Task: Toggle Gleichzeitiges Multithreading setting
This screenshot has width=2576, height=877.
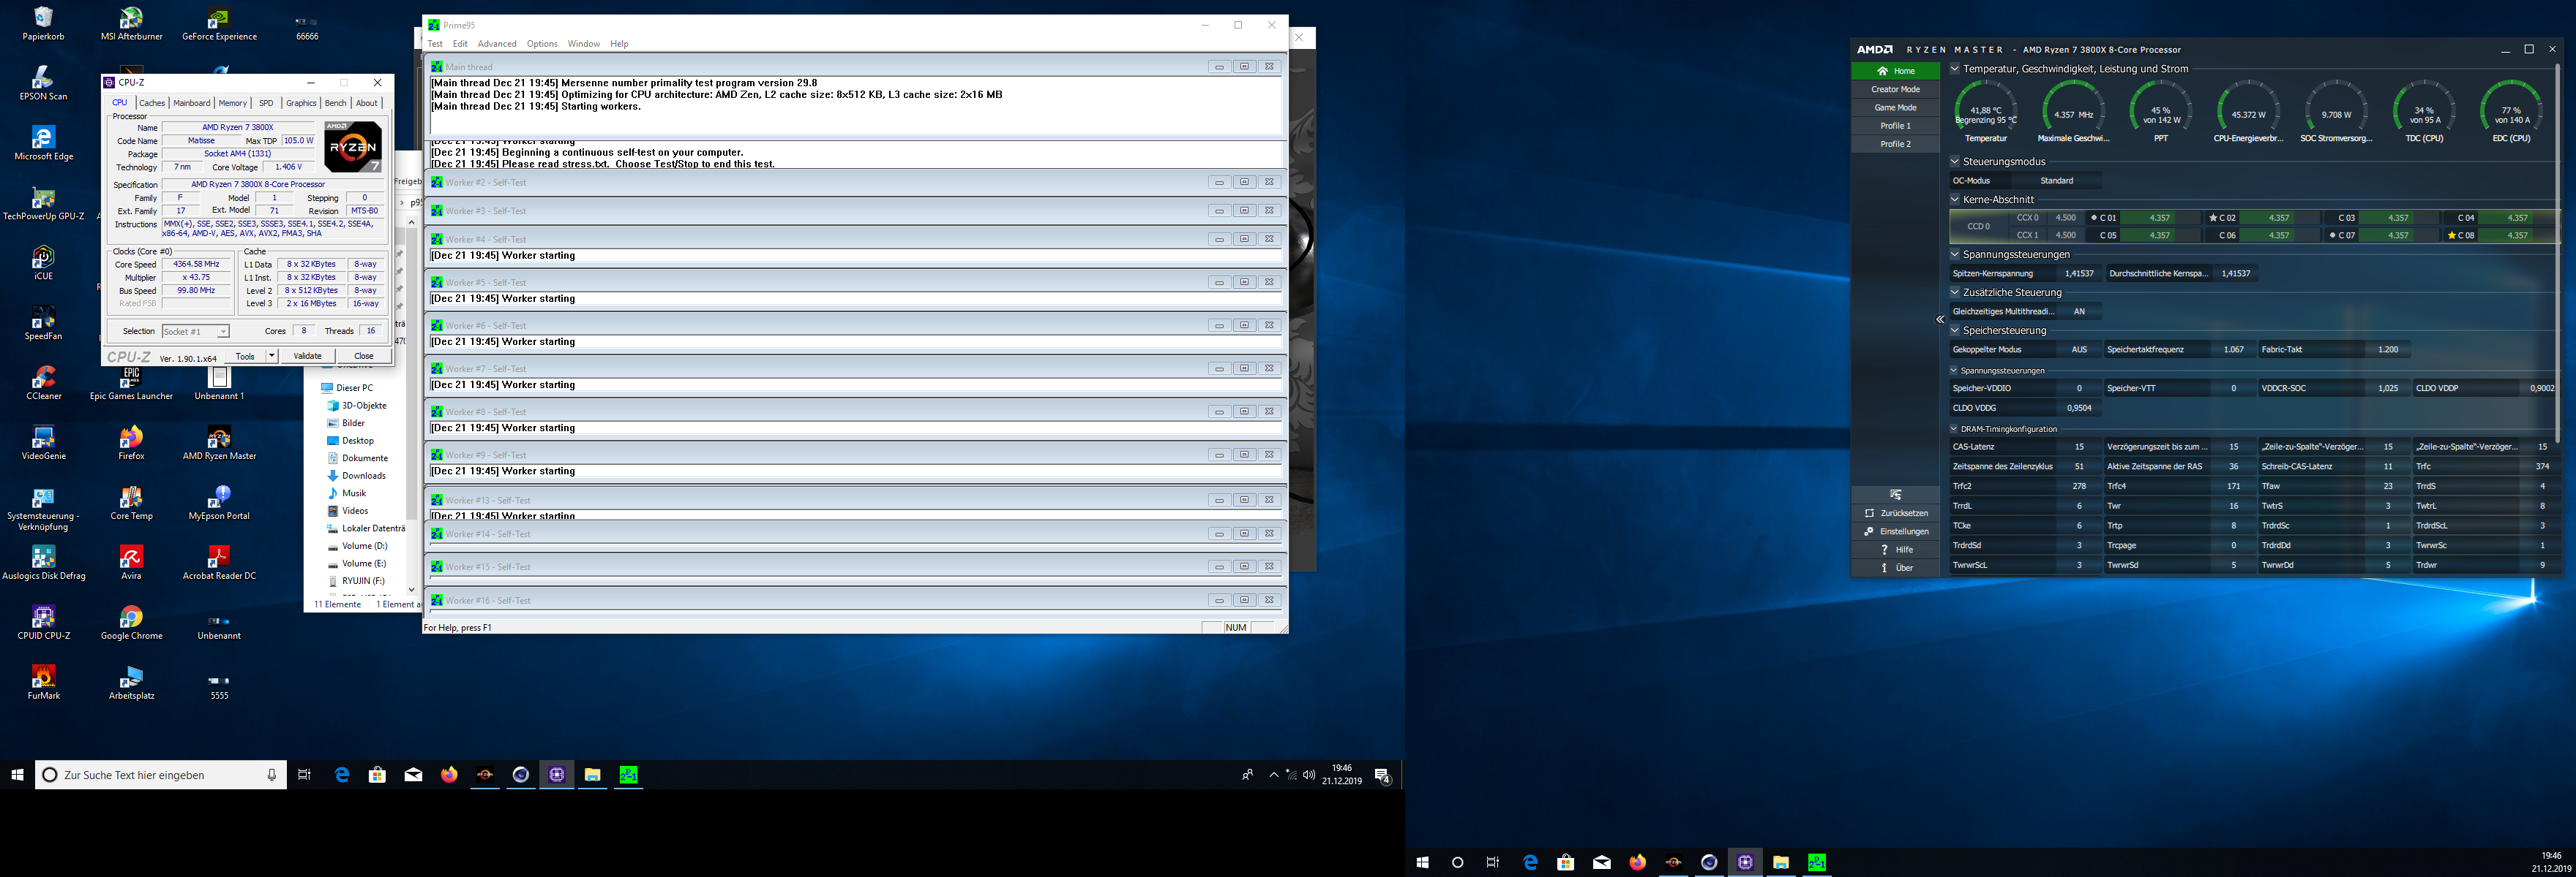Action: coord(2080,311)
